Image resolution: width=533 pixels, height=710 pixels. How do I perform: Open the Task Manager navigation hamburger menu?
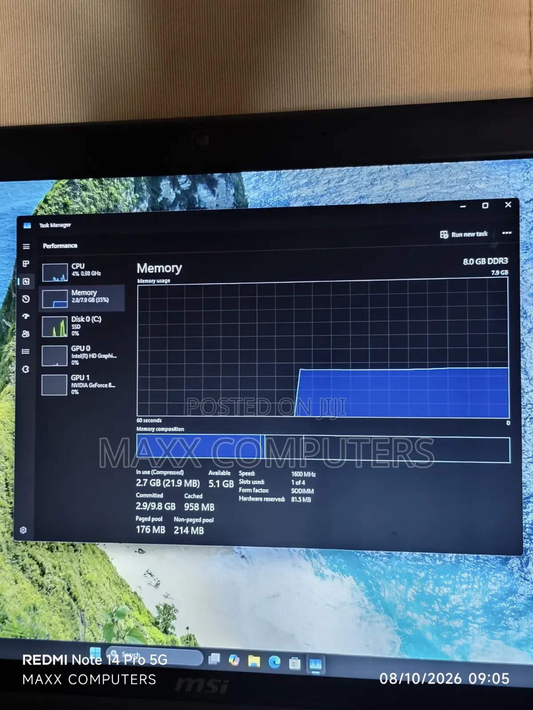pyautogui.click(x=26, y=246)
